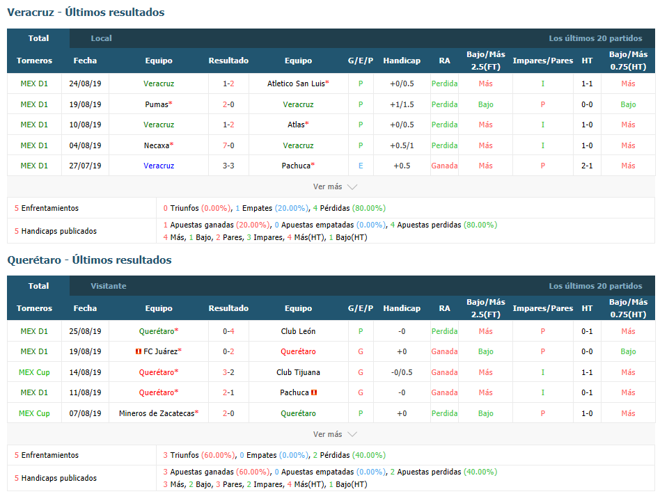
Task: Click date 11/08/19 in Querétaro table
Action: click(x=85, y=392)
